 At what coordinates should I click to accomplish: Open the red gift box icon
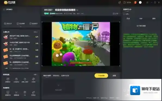pos(135,2)
